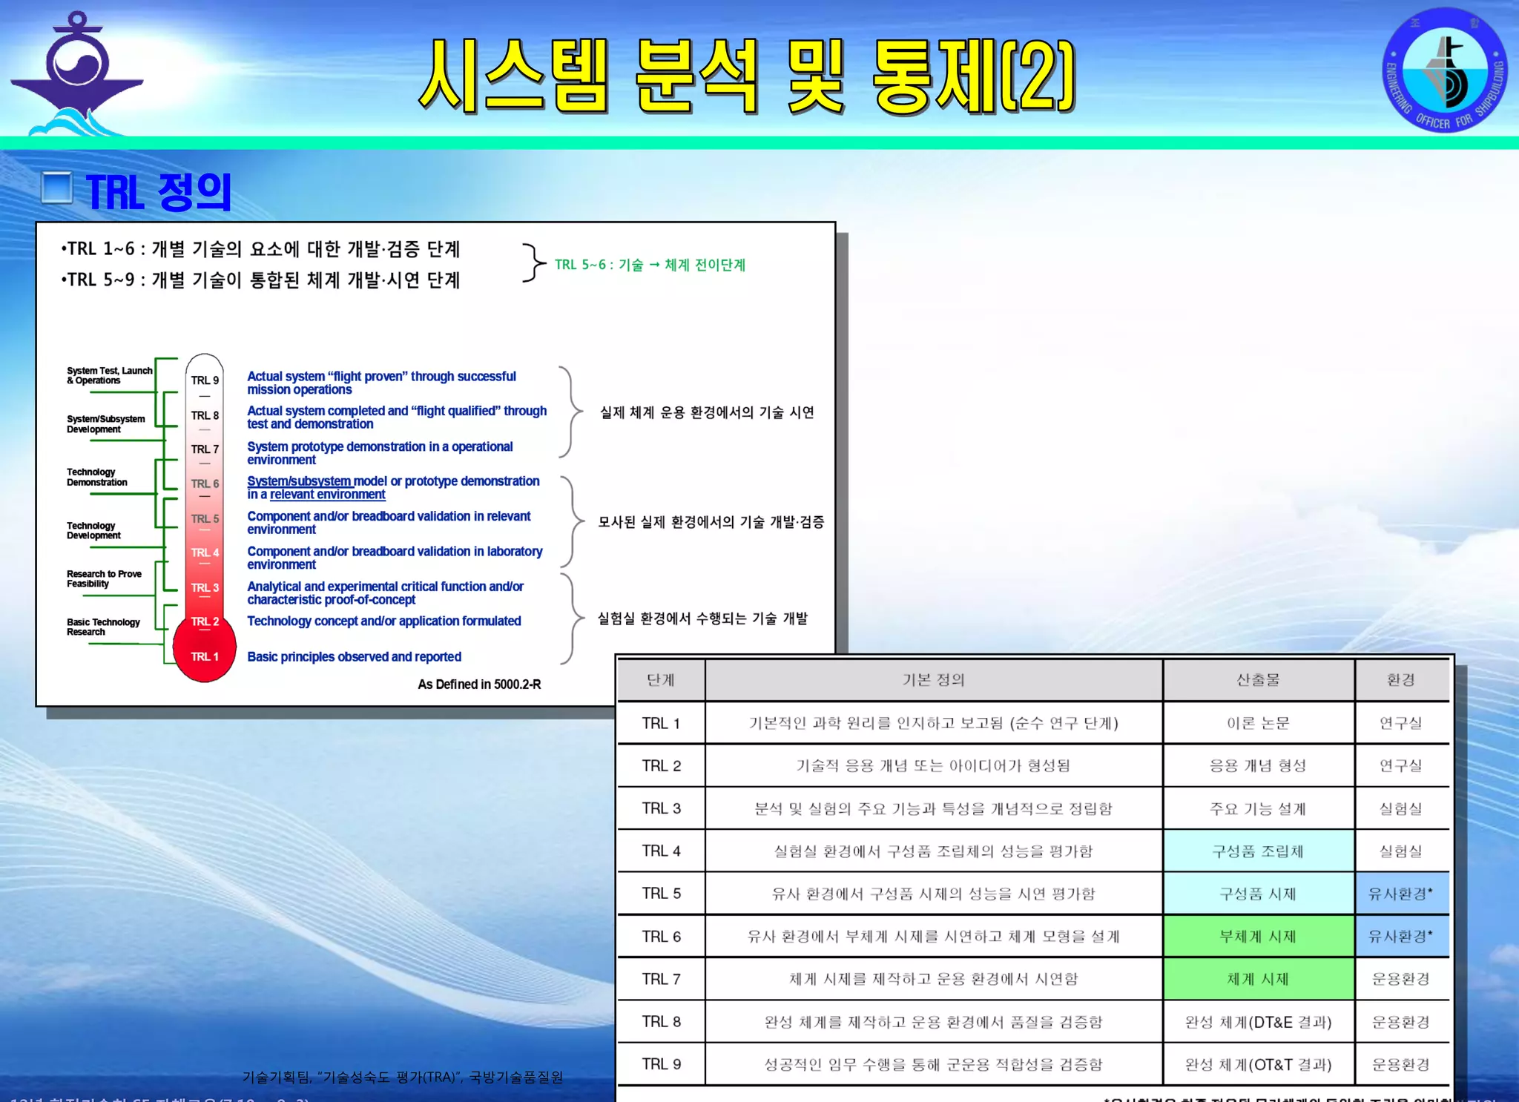Click the light-blue 구성품 시제 cell

(1259, 894)
